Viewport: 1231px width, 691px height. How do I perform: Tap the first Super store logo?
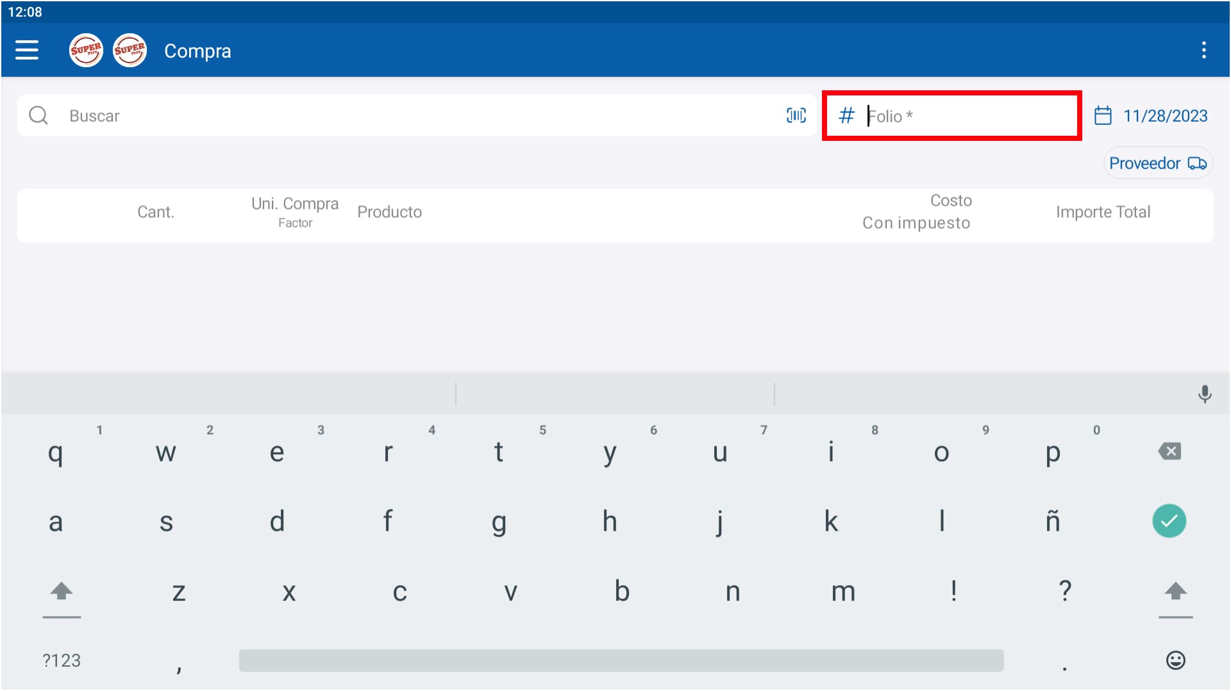pos(86,50)
